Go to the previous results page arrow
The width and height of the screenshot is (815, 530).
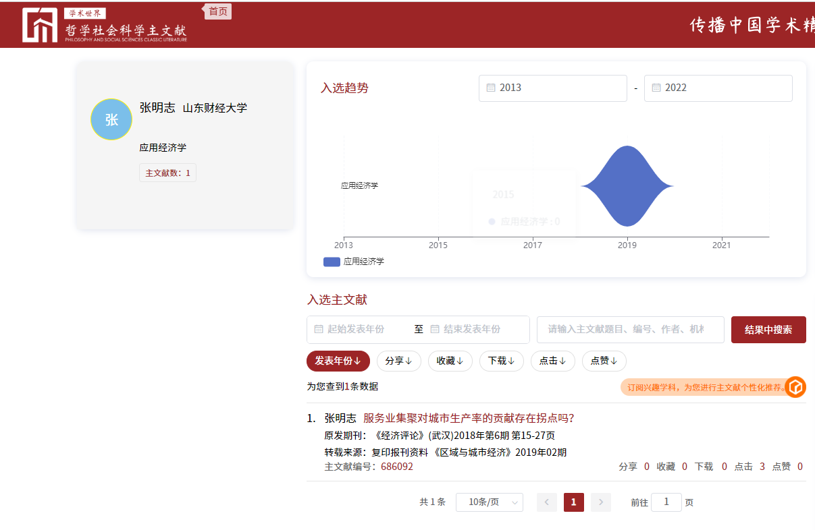pyautogui.click(x=547, y=502)
